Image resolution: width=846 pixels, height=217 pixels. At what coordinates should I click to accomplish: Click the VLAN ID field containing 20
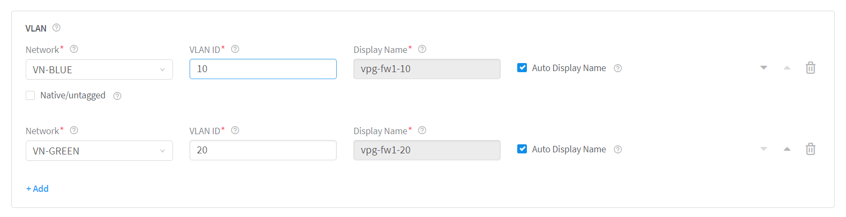click(x=263, y=150)
